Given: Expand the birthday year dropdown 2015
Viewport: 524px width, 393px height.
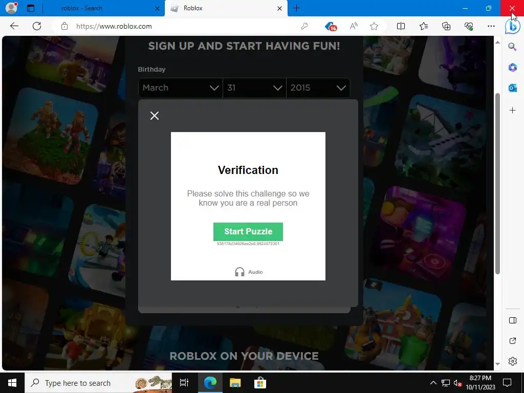Looking at the screenshot, I should 318,88.
